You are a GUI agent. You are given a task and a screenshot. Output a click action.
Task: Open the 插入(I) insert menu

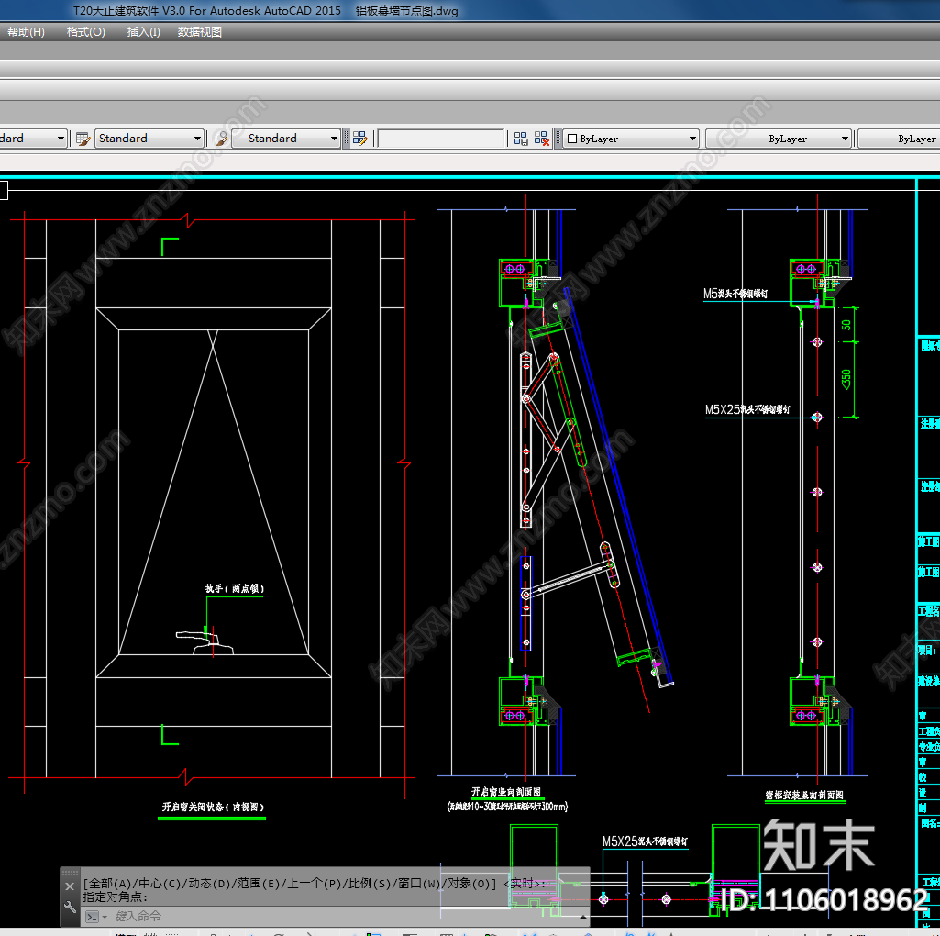tap(143, 32)
